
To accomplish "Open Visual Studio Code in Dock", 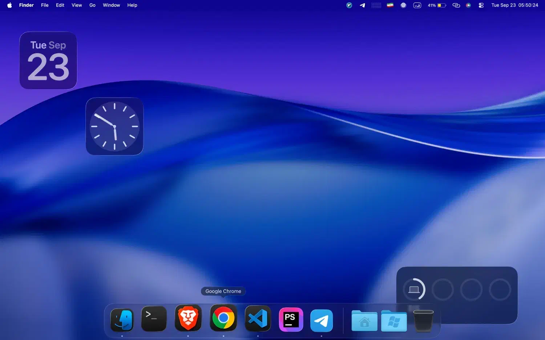I will [x=258, y=319].
